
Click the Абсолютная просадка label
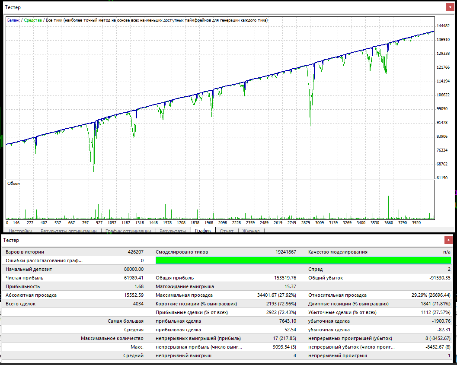(x=31, y=295)
